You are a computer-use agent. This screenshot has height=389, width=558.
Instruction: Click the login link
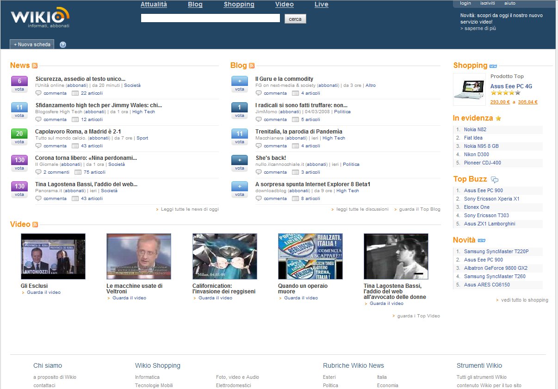(465, 3)
